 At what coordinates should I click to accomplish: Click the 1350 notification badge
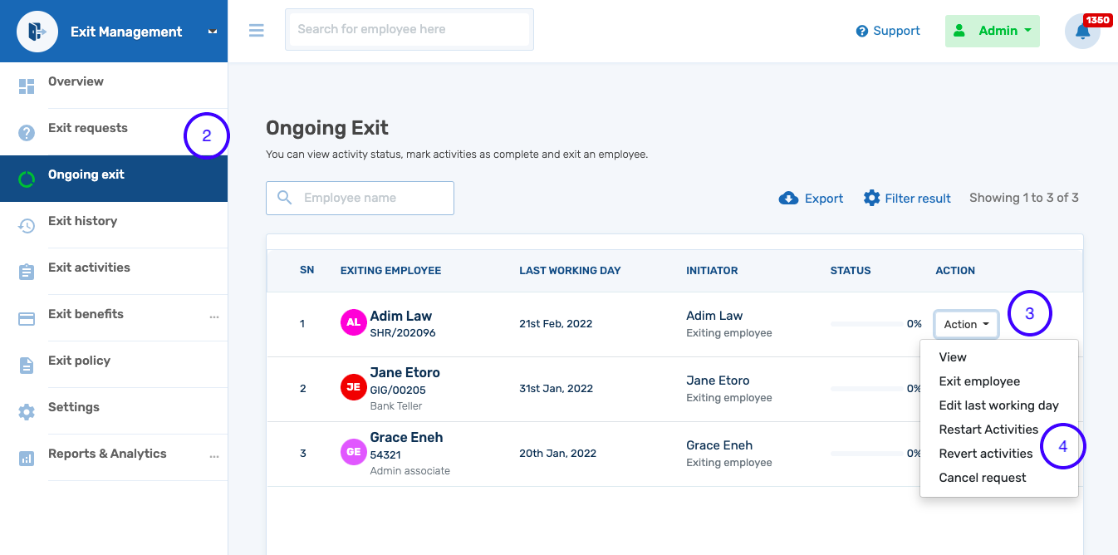pos(1098,20)
